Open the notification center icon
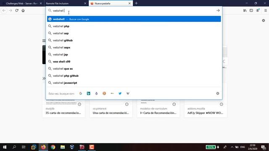Viewport: 269px width, 151px height. click(x=264, y=147)
